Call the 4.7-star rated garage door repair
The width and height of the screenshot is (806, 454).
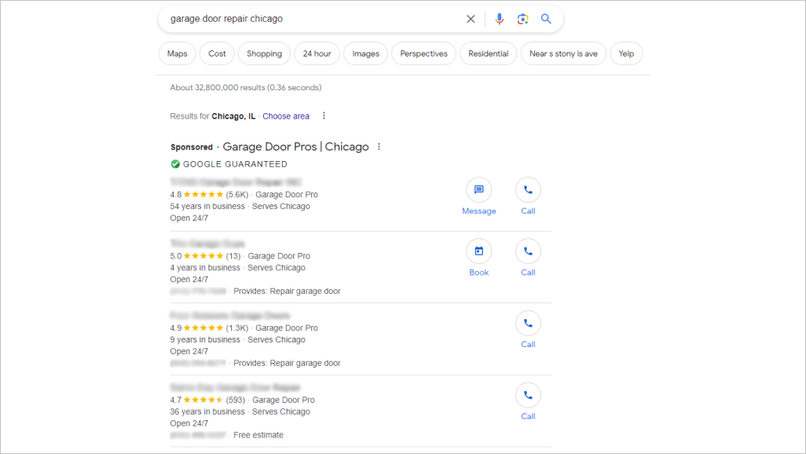528,395
